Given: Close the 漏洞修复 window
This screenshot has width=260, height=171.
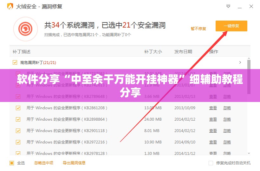Looking at the screenshot, I should pyautogui.click(x=251, y=6).
